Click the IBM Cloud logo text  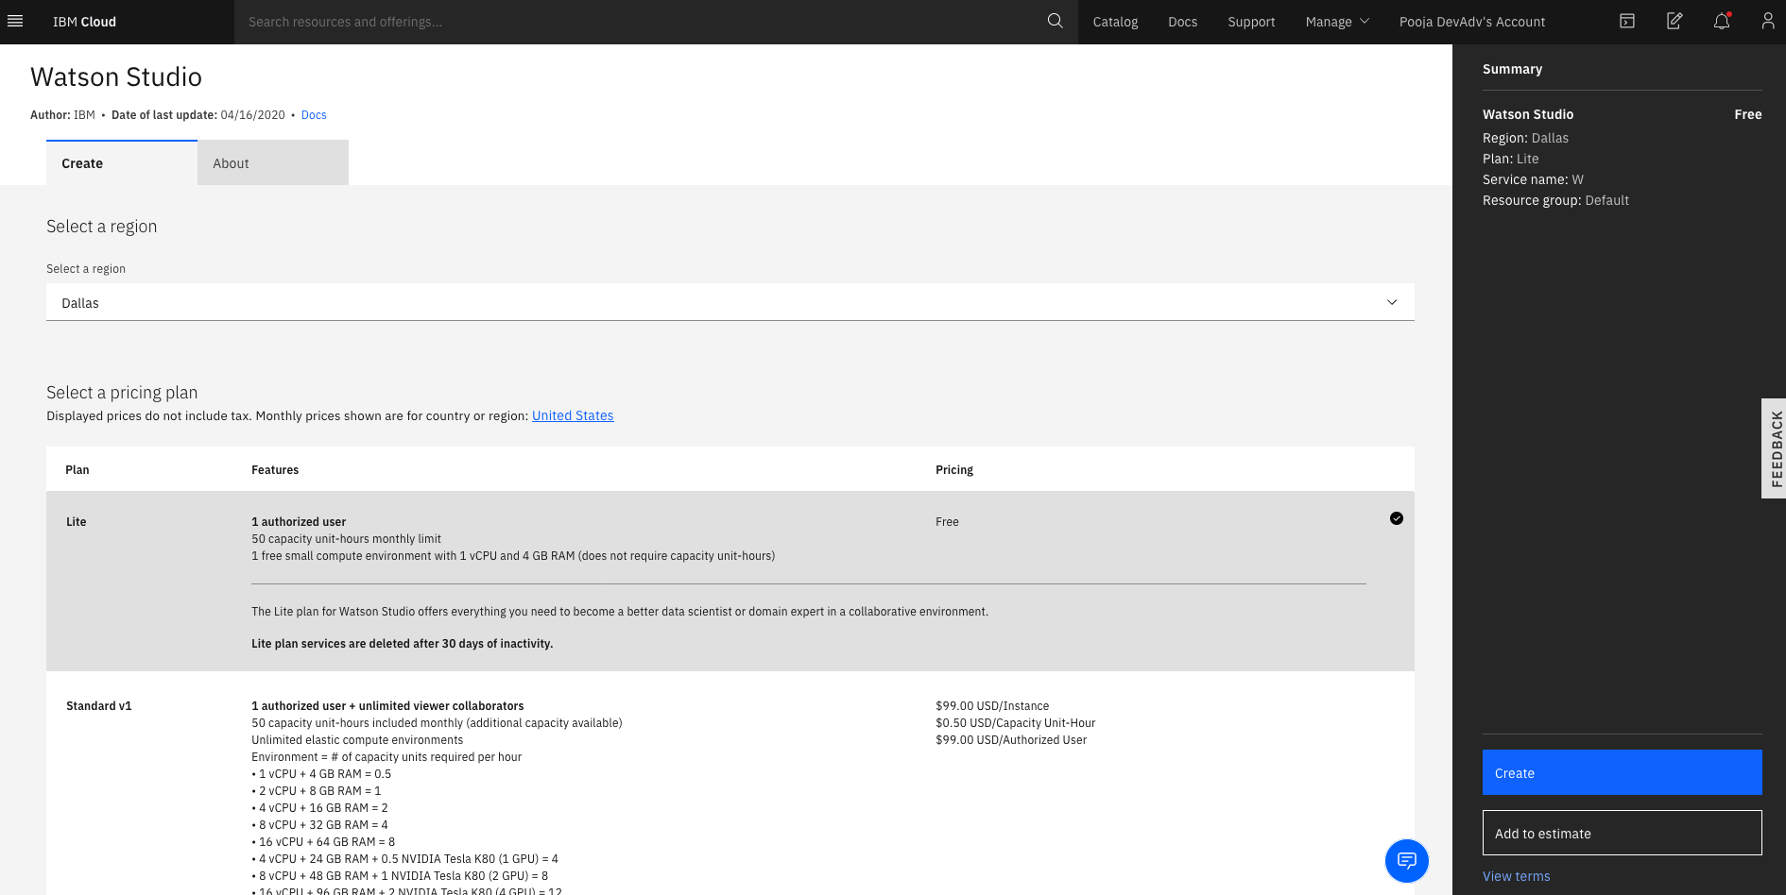click(x=84, y=22)
